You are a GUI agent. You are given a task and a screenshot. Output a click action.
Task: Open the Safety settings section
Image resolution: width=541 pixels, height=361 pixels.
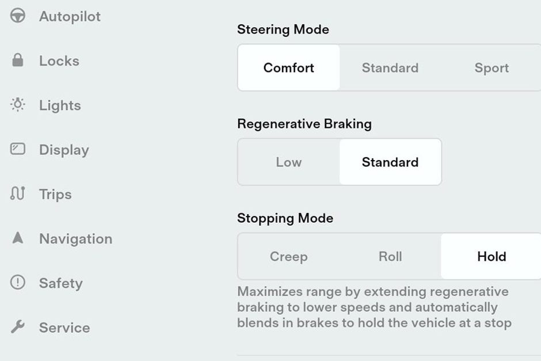click(x=60, y=283)
